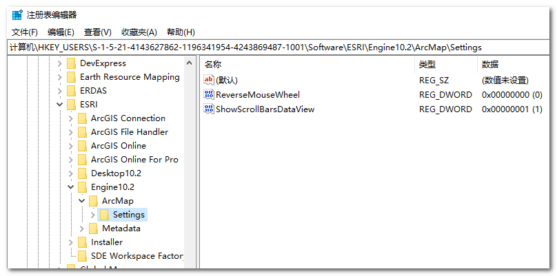Image resolution: width=557 pixels, height=276 pixels.
Task: Select the Settings key label
Action: 129,215
